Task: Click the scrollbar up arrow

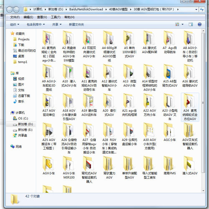Action: pos(203,31)
